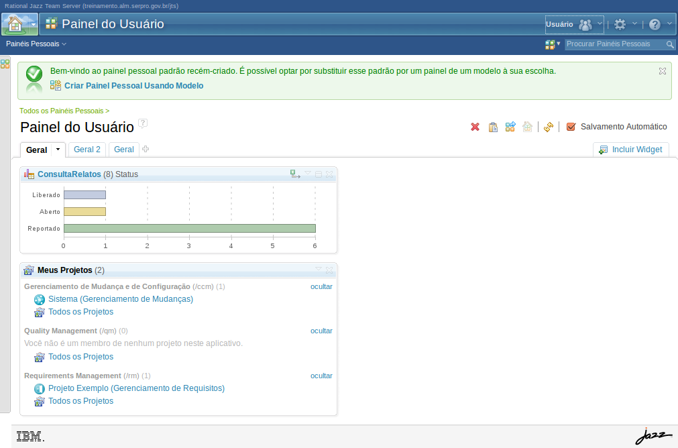Click the Liberado bar in chart
Image resolution: width=678 pixels, height=448 pixels.
coord(84,195)
